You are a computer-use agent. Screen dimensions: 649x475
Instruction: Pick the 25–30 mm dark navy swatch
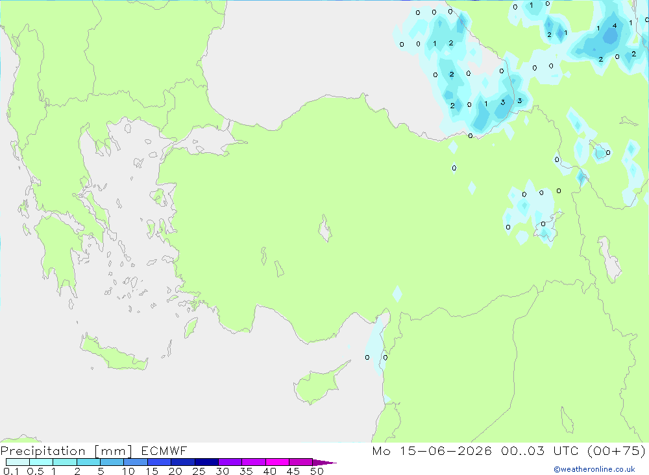pyautogui.click(x=206, y=462)
